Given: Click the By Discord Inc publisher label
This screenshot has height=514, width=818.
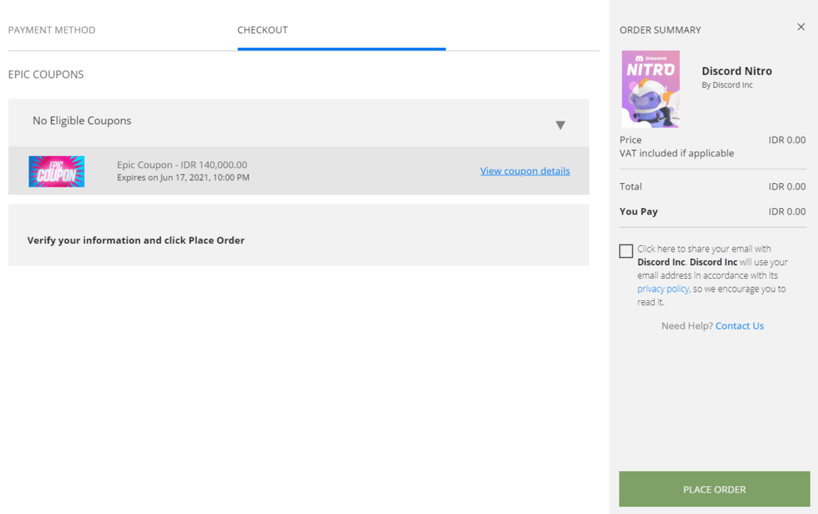Looking at the screenshot, I should tap(727, 84).
